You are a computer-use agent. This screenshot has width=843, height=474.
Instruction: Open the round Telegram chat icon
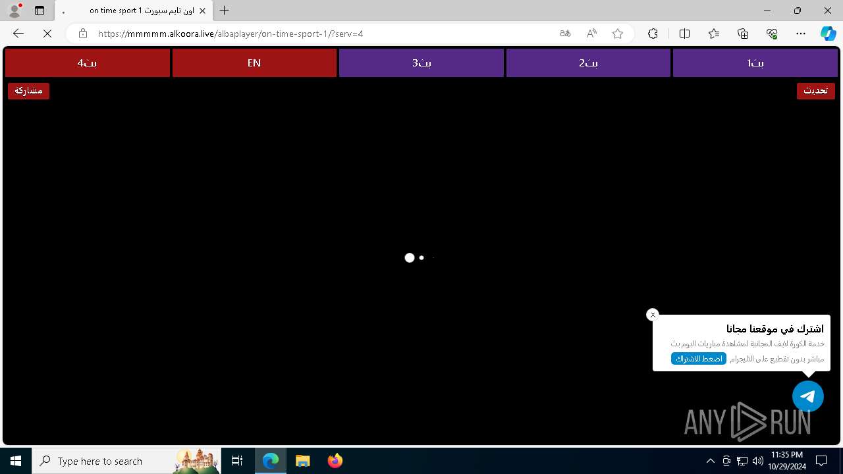tap(808, 396)
